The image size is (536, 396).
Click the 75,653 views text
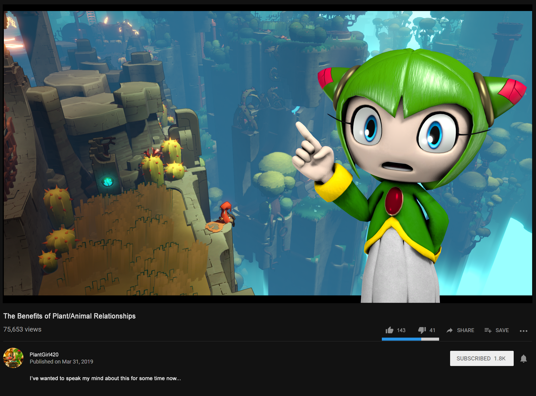[22, 329]
